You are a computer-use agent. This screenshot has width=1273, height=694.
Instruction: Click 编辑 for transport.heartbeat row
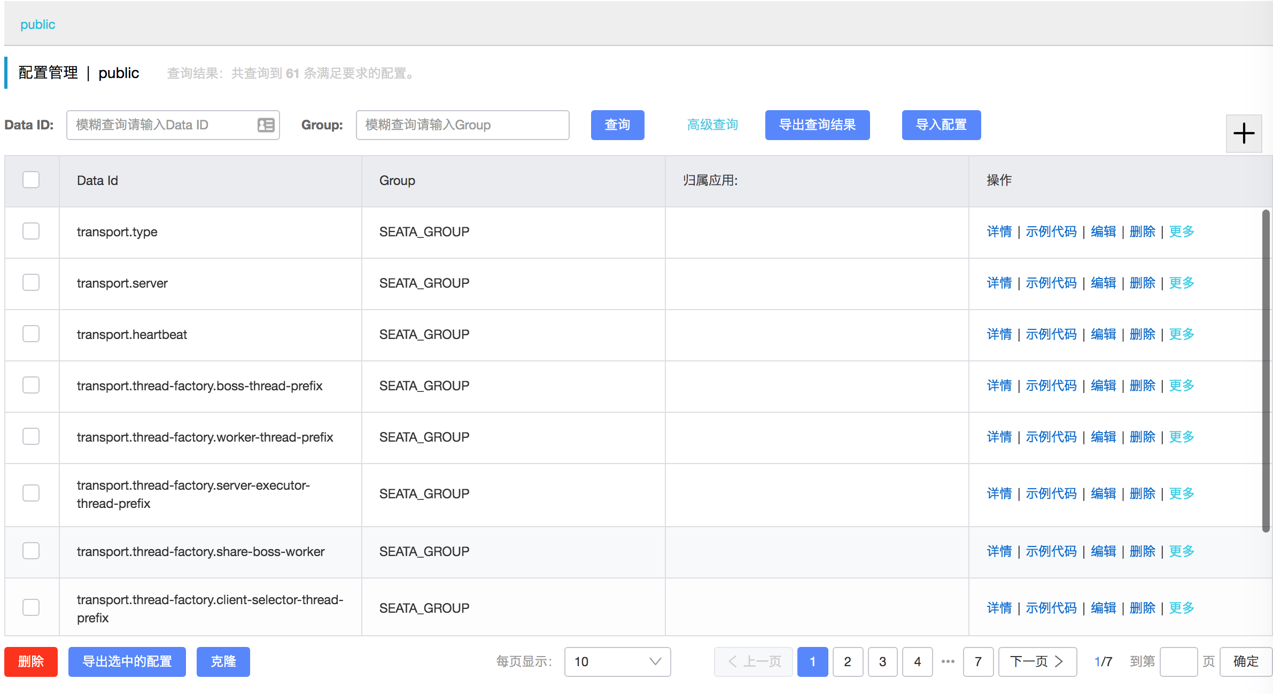click(1103, 334)
